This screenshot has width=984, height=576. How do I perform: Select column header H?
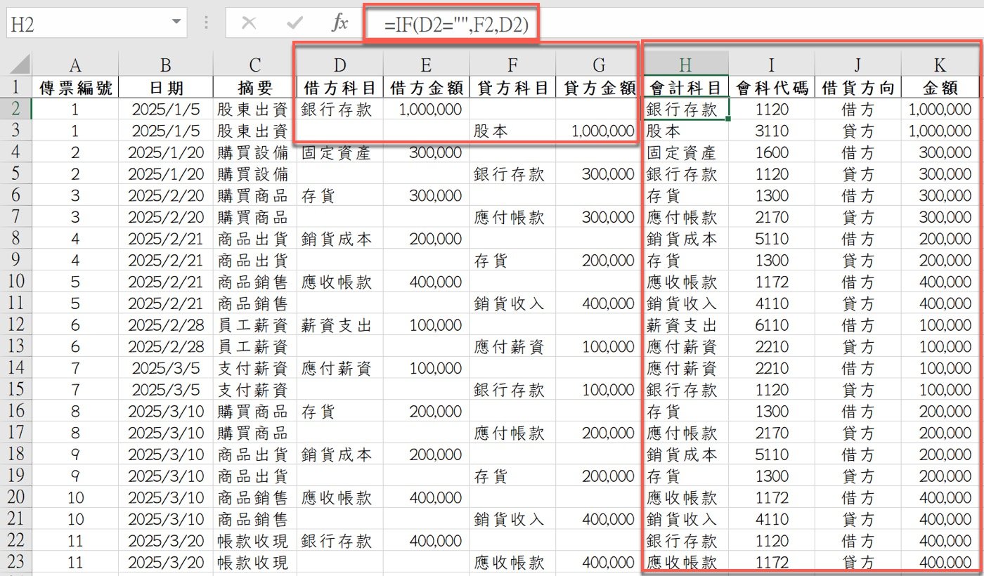click(x=685, y=63)
